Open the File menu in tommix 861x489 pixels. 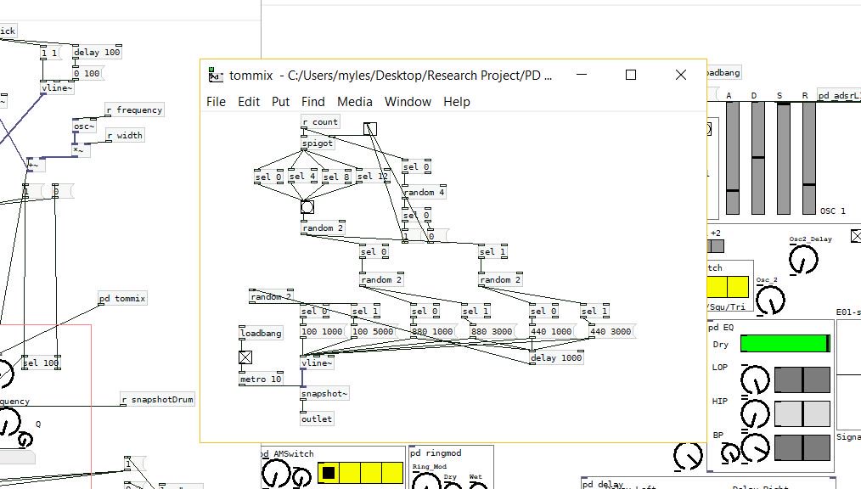[x=216, y=102]
